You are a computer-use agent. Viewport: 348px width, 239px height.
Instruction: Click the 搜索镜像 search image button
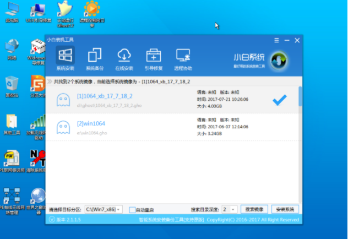(254, 210)
